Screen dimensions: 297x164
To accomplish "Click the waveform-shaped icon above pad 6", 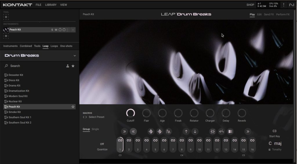I will coord(168,131).
